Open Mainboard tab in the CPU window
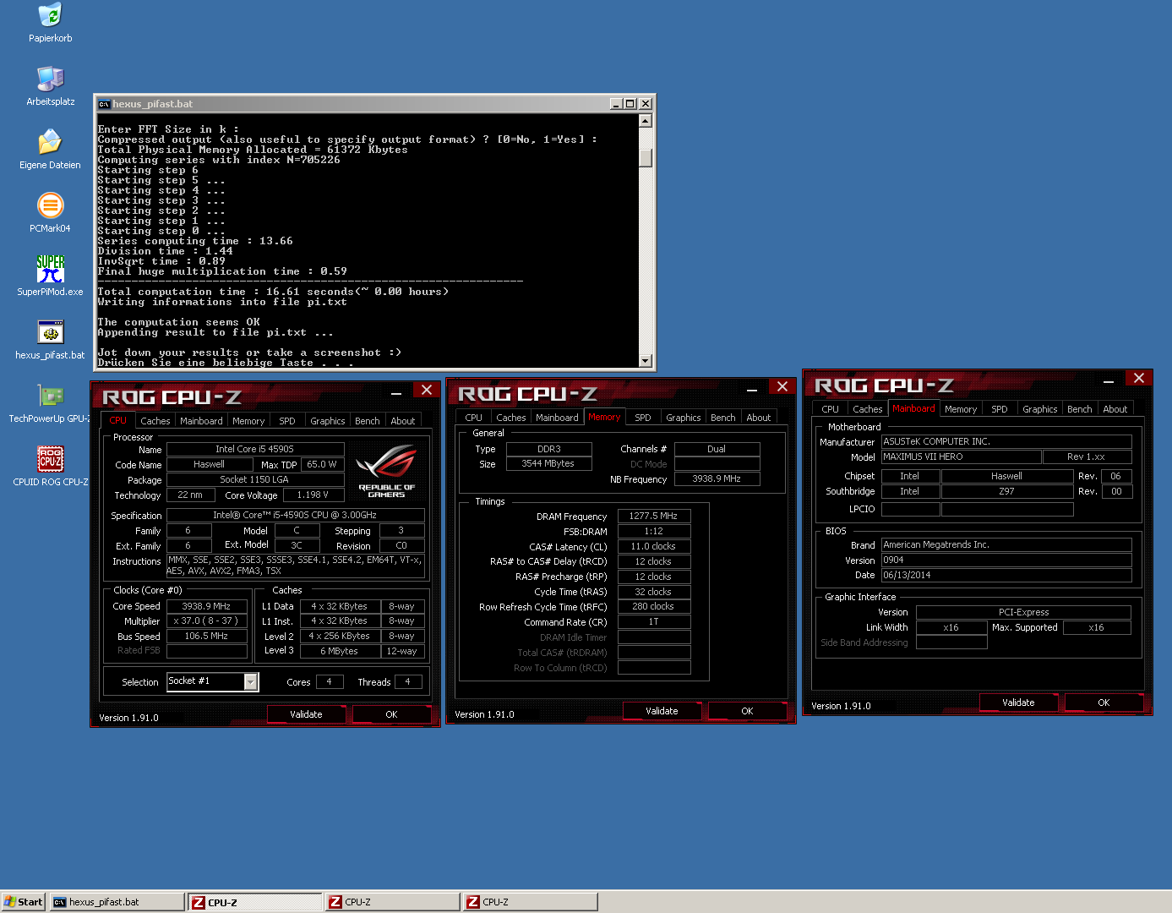Screen dimensions: 1172x913 click(x=201, y=421)
